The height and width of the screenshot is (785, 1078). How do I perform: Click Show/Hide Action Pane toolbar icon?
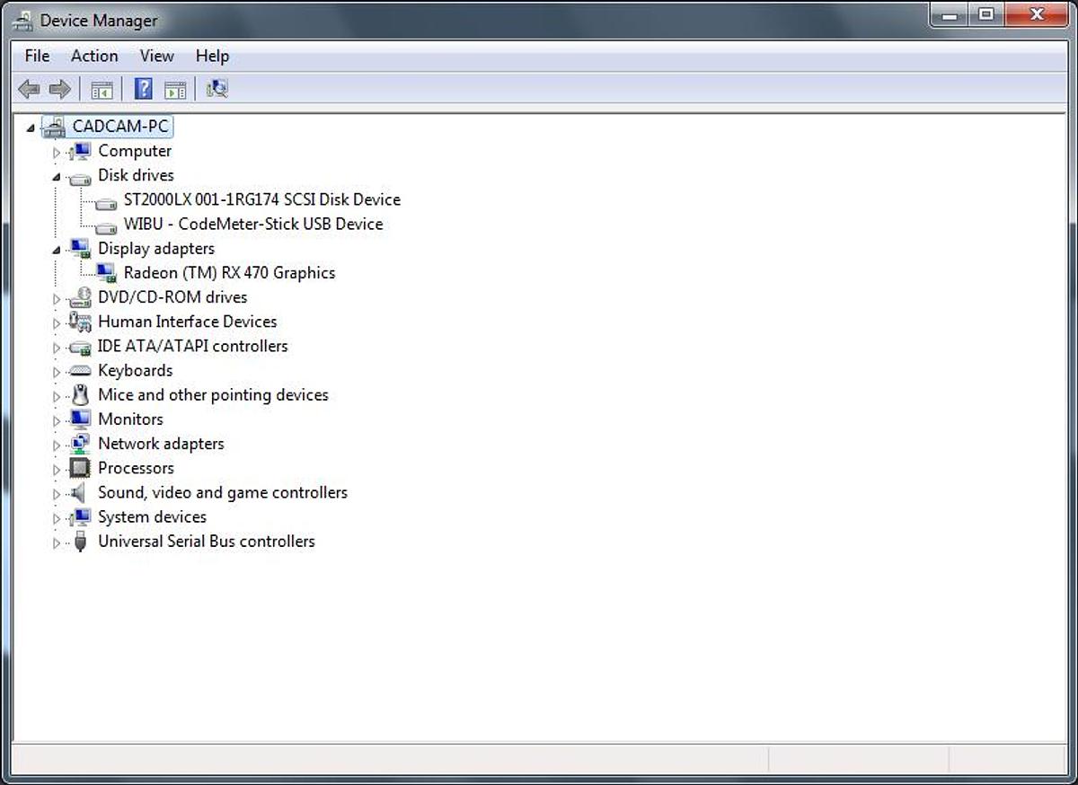click(x=176, y=89)
